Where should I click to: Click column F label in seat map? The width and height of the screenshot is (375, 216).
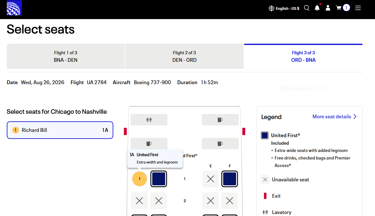230,166
